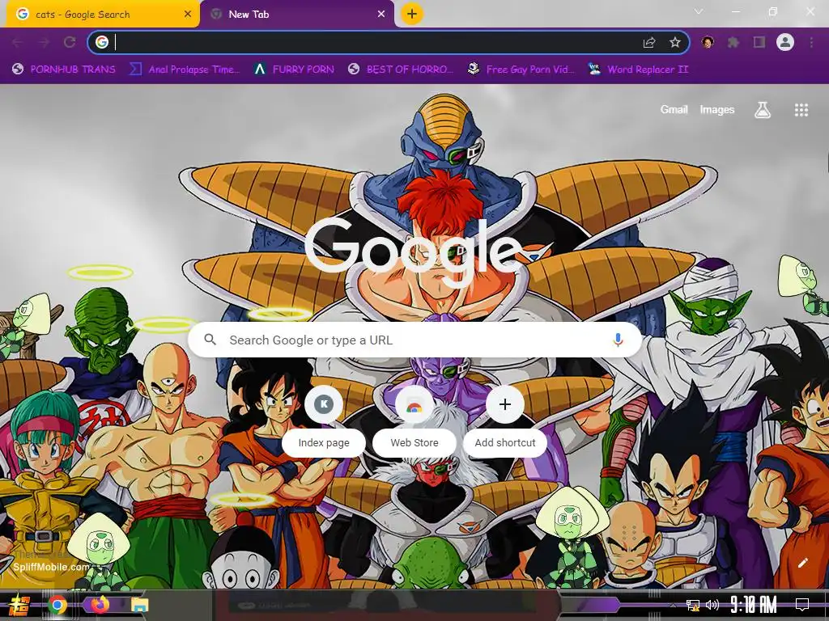Image resolution: width=829 pixels, height=621 pixels.
Task: Open the Google apps grid
Action: coord(801,110)
